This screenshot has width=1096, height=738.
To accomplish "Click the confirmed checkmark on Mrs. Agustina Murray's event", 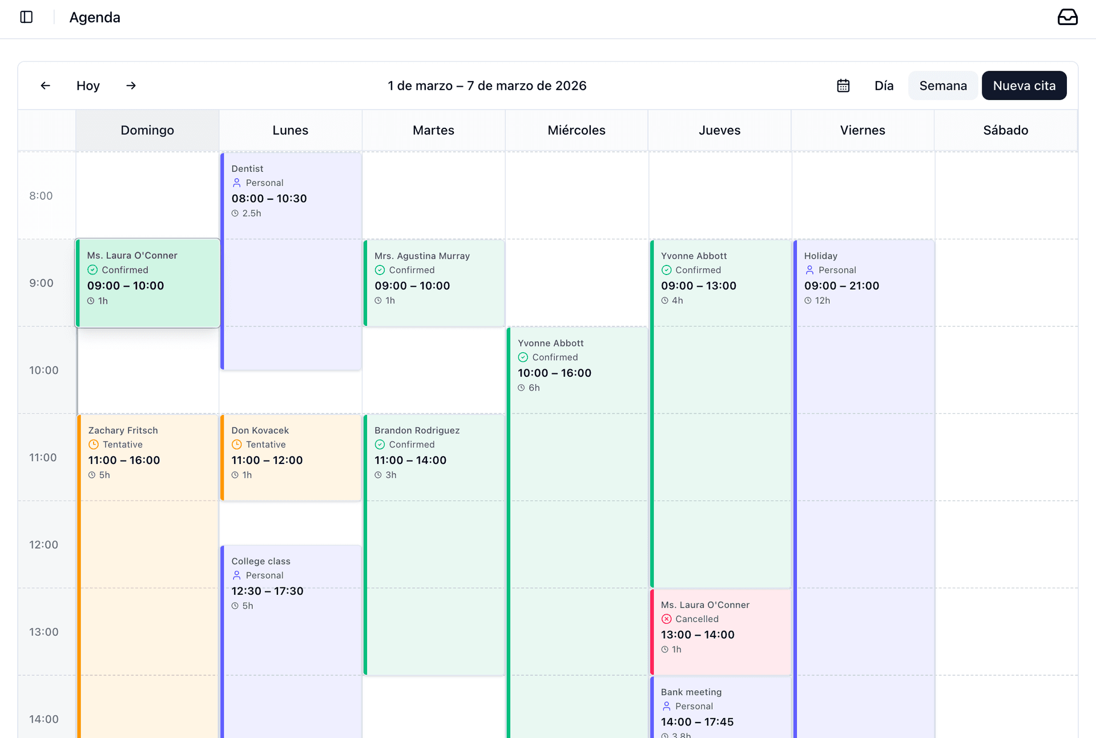I will pyautogui.click(x=380, y=270).
